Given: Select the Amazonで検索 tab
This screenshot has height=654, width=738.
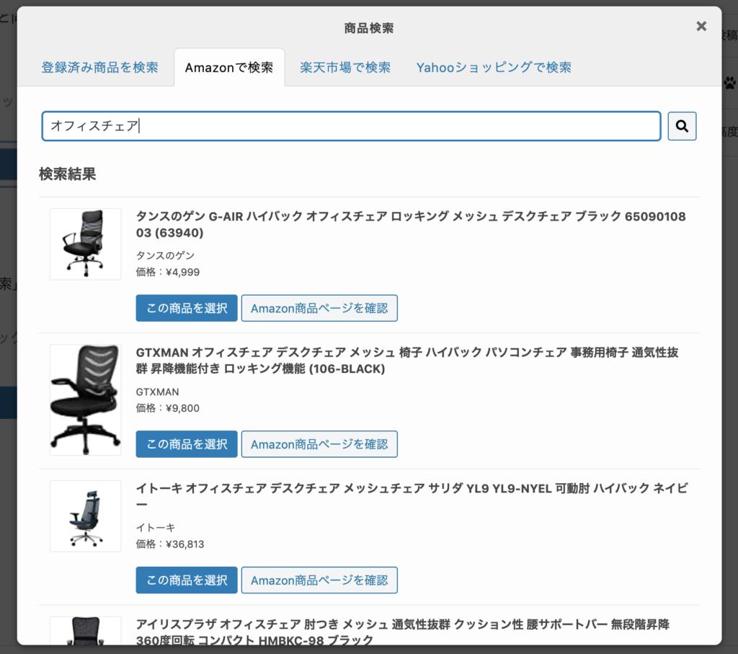Looking at the screenshot, I should click(229, 68).
